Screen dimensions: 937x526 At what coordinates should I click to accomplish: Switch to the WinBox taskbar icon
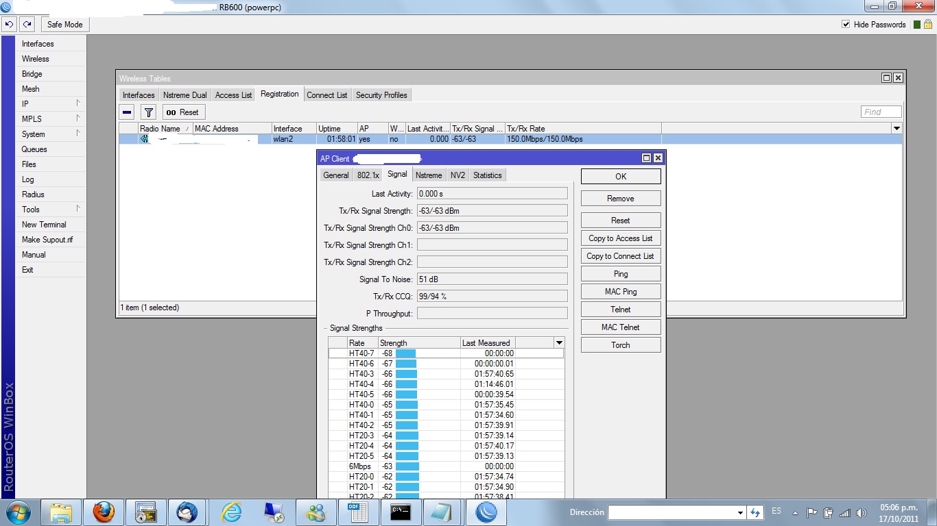coord(486,512)
